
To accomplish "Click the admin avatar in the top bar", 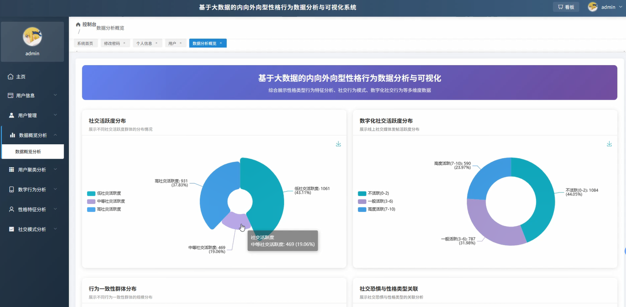I will click(593, 7).
